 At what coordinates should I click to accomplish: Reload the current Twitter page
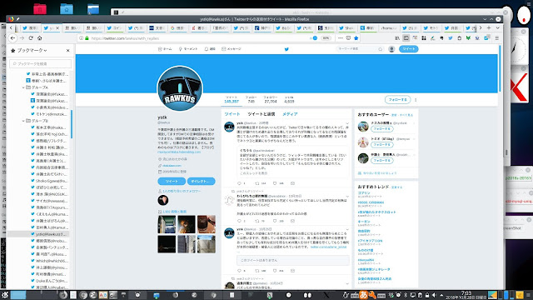point(31,38)
